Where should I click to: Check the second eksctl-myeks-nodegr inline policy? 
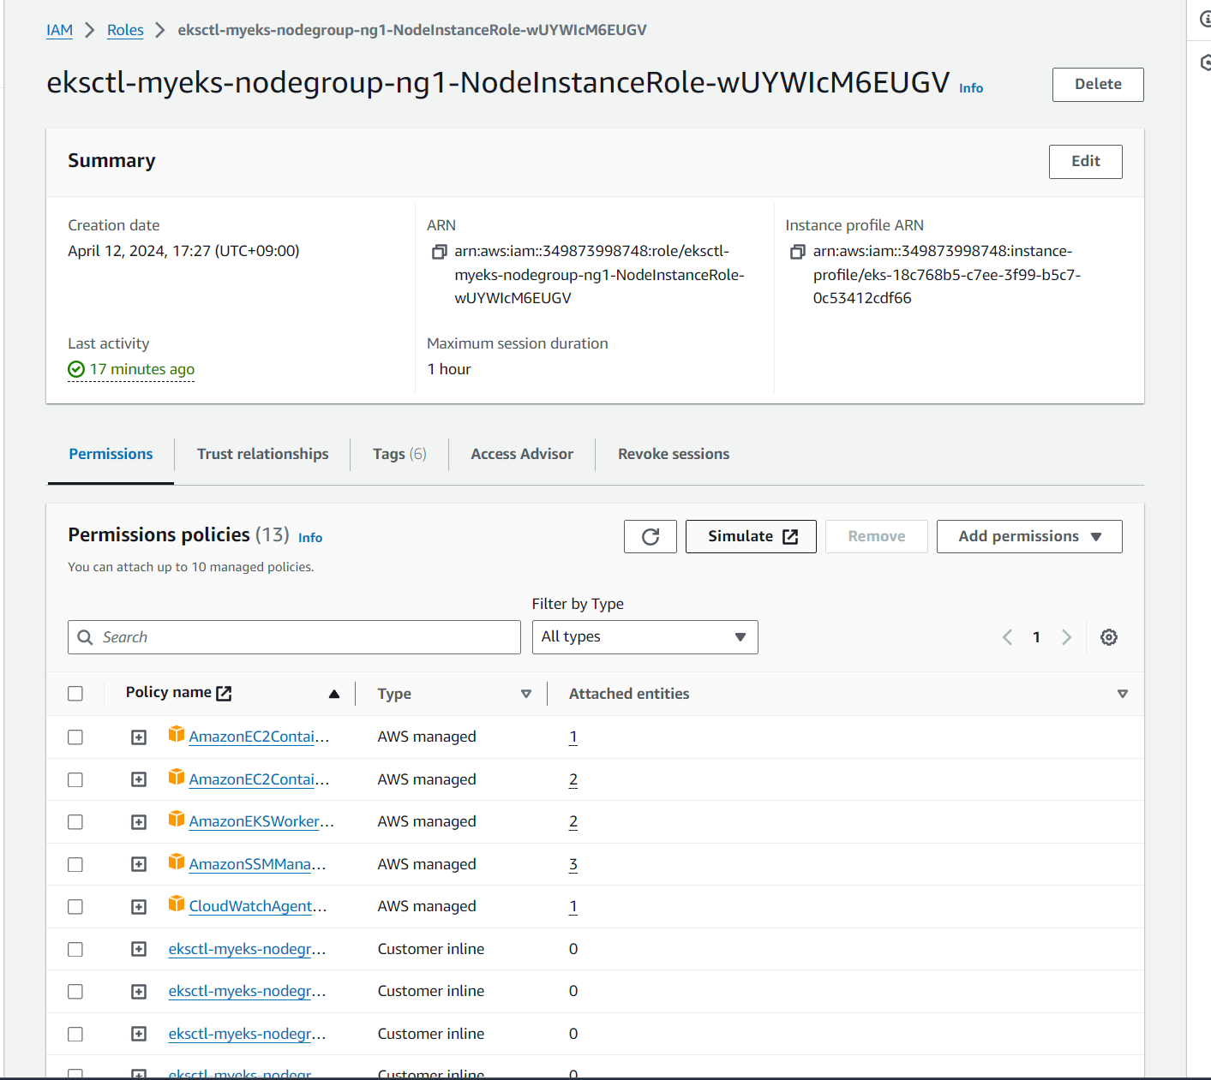(75, 992)
